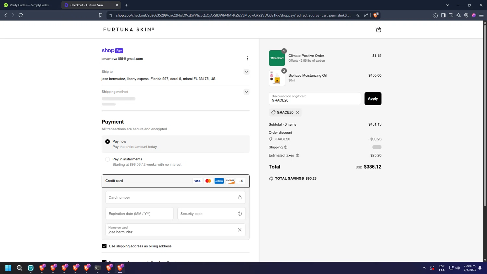
Task: Open Brave Shields icon
Action: [x=376, y=15]
